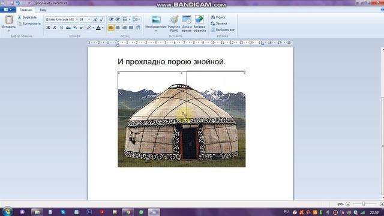Decrease paragraph indent
Image resolution: width=384 pixels, height=216 pixels.
tap(111, 19)
